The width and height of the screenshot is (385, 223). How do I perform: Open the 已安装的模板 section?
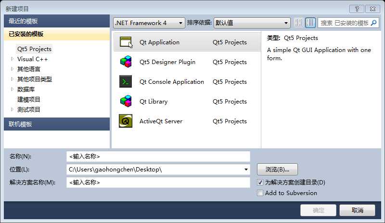(57, 34)
